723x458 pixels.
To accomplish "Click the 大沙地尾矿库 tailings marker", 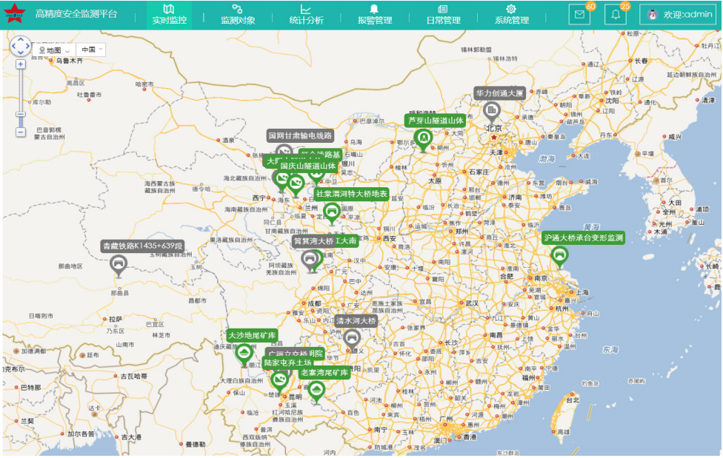I will tap(244, 353).
